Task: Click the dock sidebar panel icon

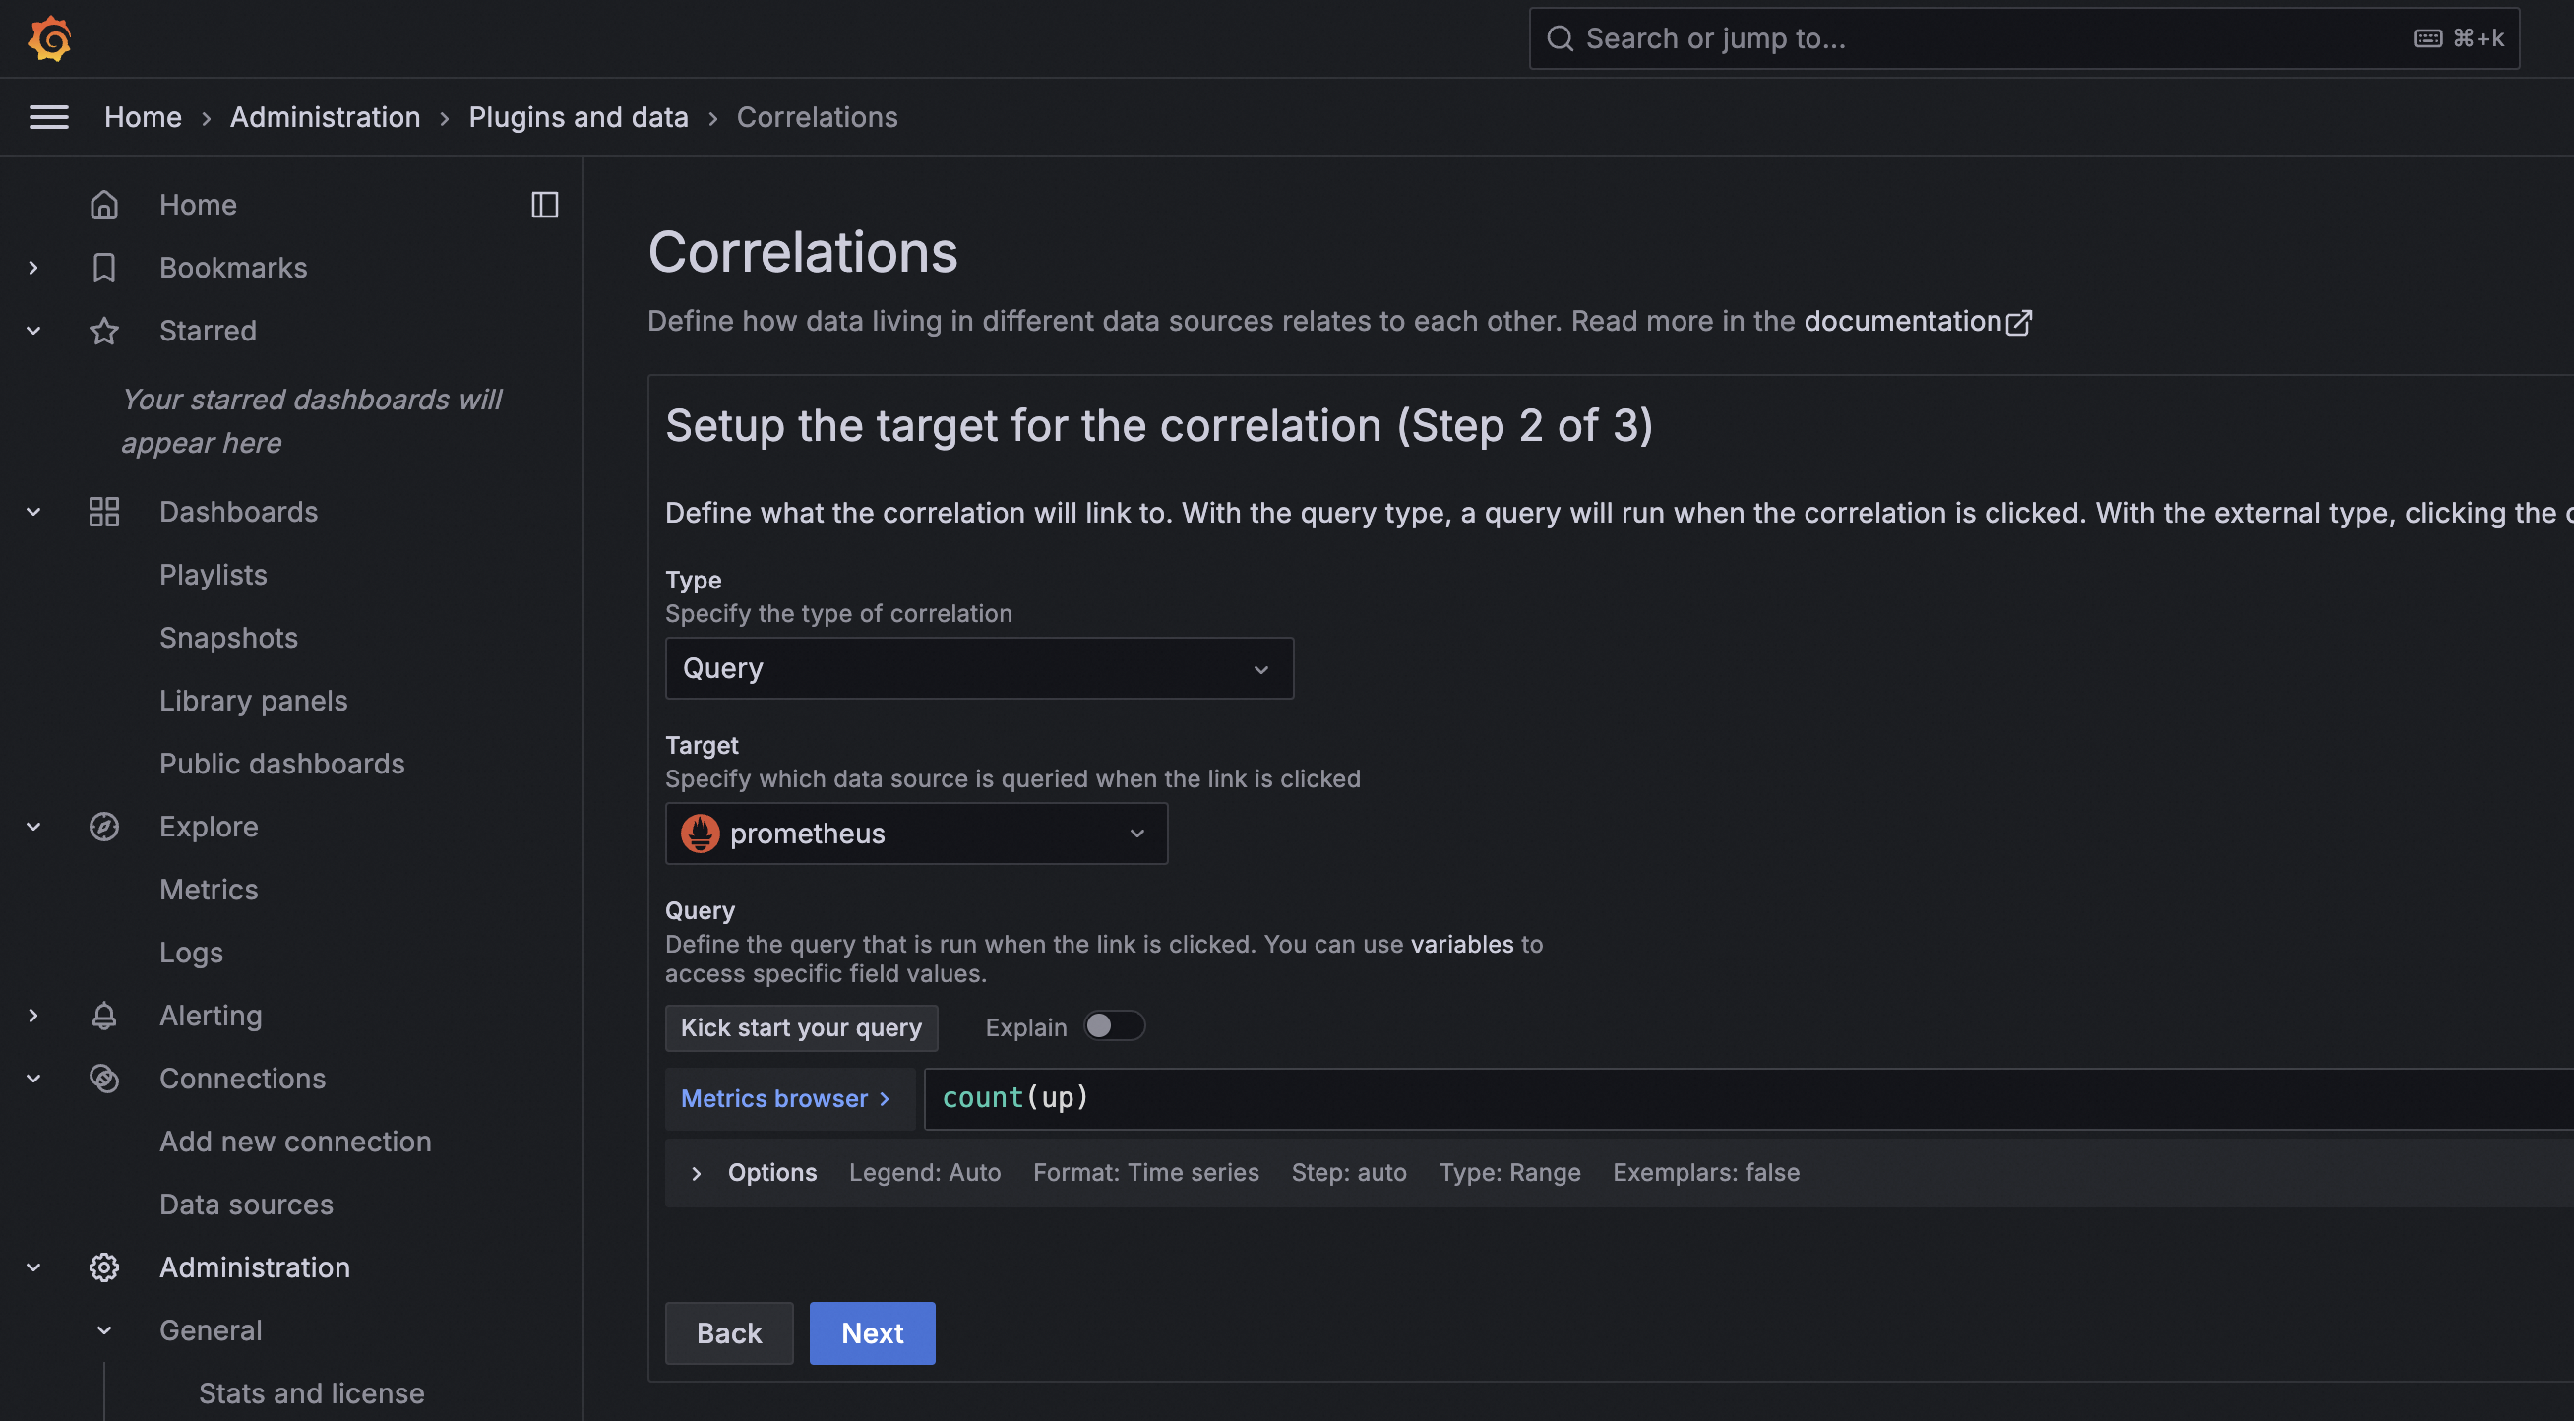Action: pyautogui.click(x=543, y=205)
